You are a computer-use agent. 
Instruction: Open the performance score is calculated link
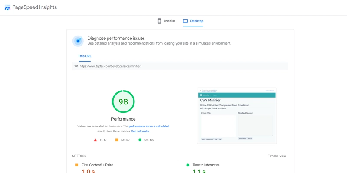pos(149,127)
